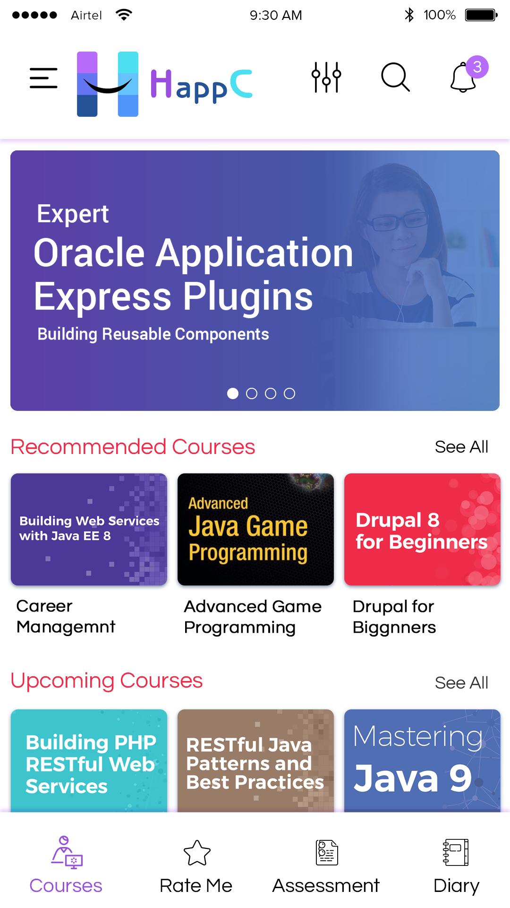The height and width of the screenshot is (908, 510).
Task: Open the Oracle Application Express Plugins banner
Action: (255, 280)
